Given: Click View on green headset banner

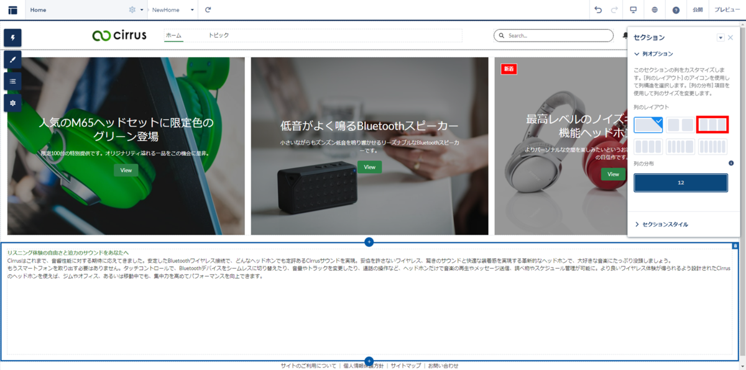Looking at the screenshot, I should click(x=126, y=170).
